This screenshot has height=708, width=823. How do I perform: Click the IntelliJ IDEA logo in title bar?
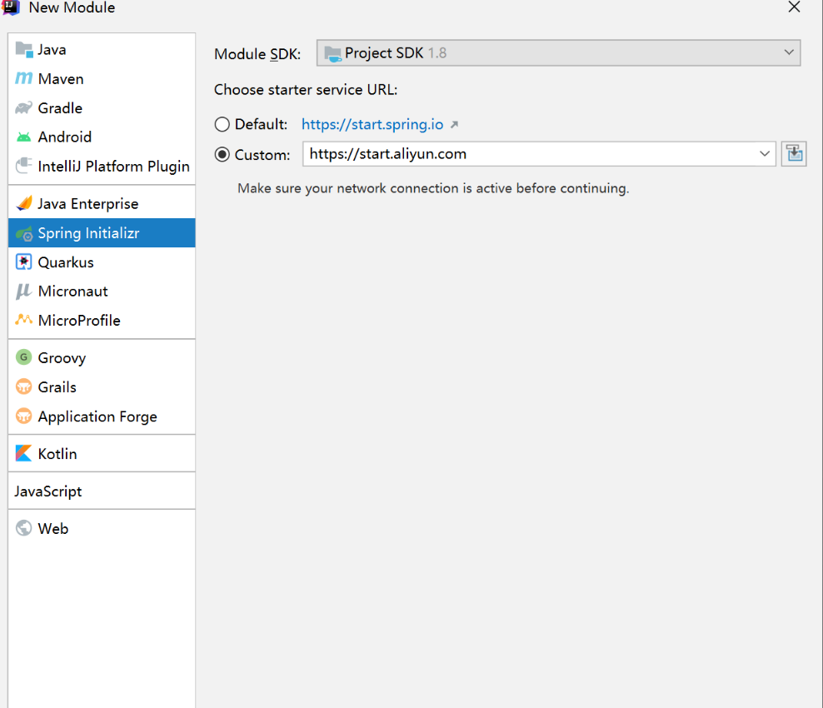[11, 7]
